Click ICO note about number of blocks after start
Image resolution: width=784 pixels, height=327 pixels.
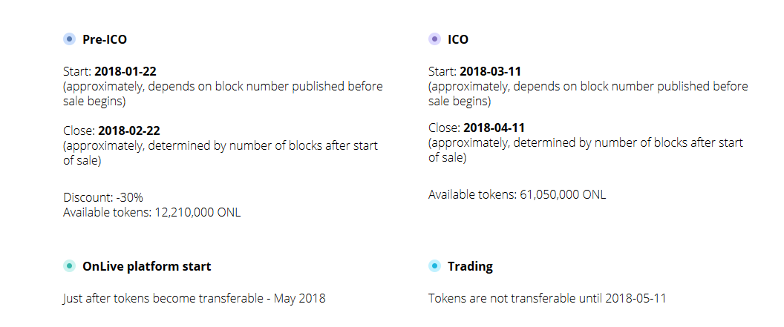[586, 151]
